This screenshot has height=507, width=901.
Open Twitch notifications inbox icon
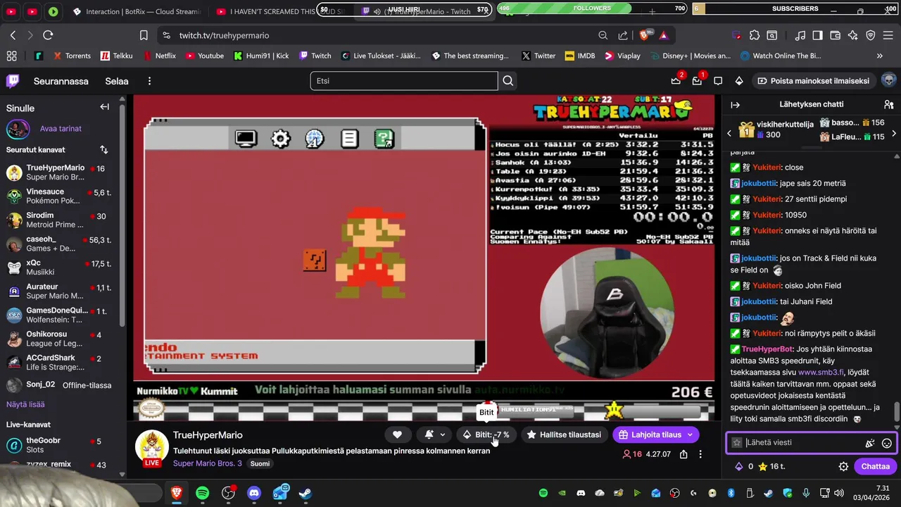pos(697,81)
